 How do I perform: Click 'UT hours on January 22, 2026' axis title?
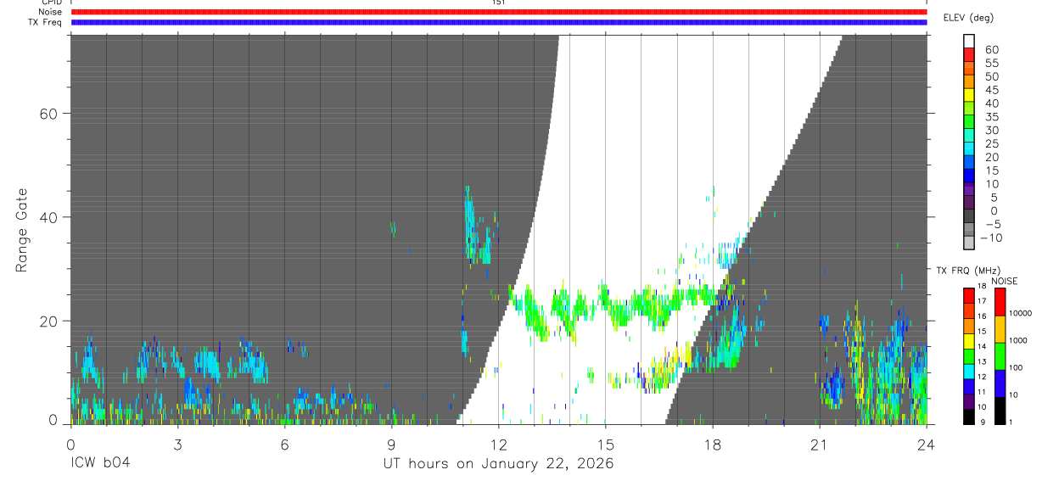point(498,464)
